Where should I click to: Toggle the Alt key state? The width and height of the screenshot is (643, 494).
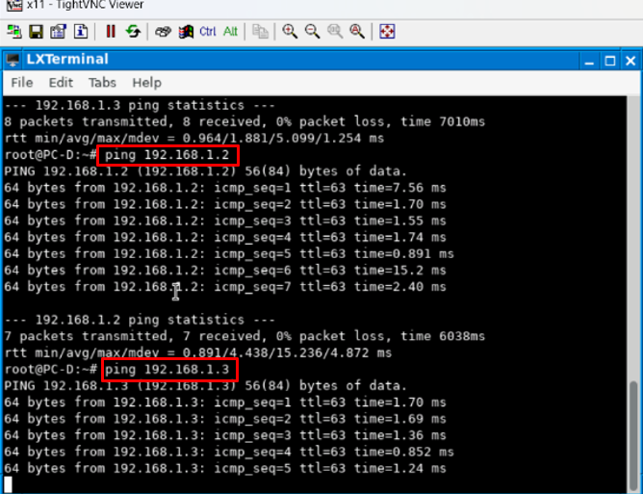[230, 32]
